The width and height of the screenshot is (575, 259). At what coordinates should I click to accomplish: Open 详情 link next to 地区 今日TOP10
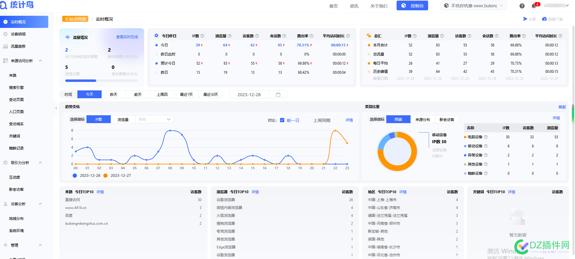click(403, 192)
